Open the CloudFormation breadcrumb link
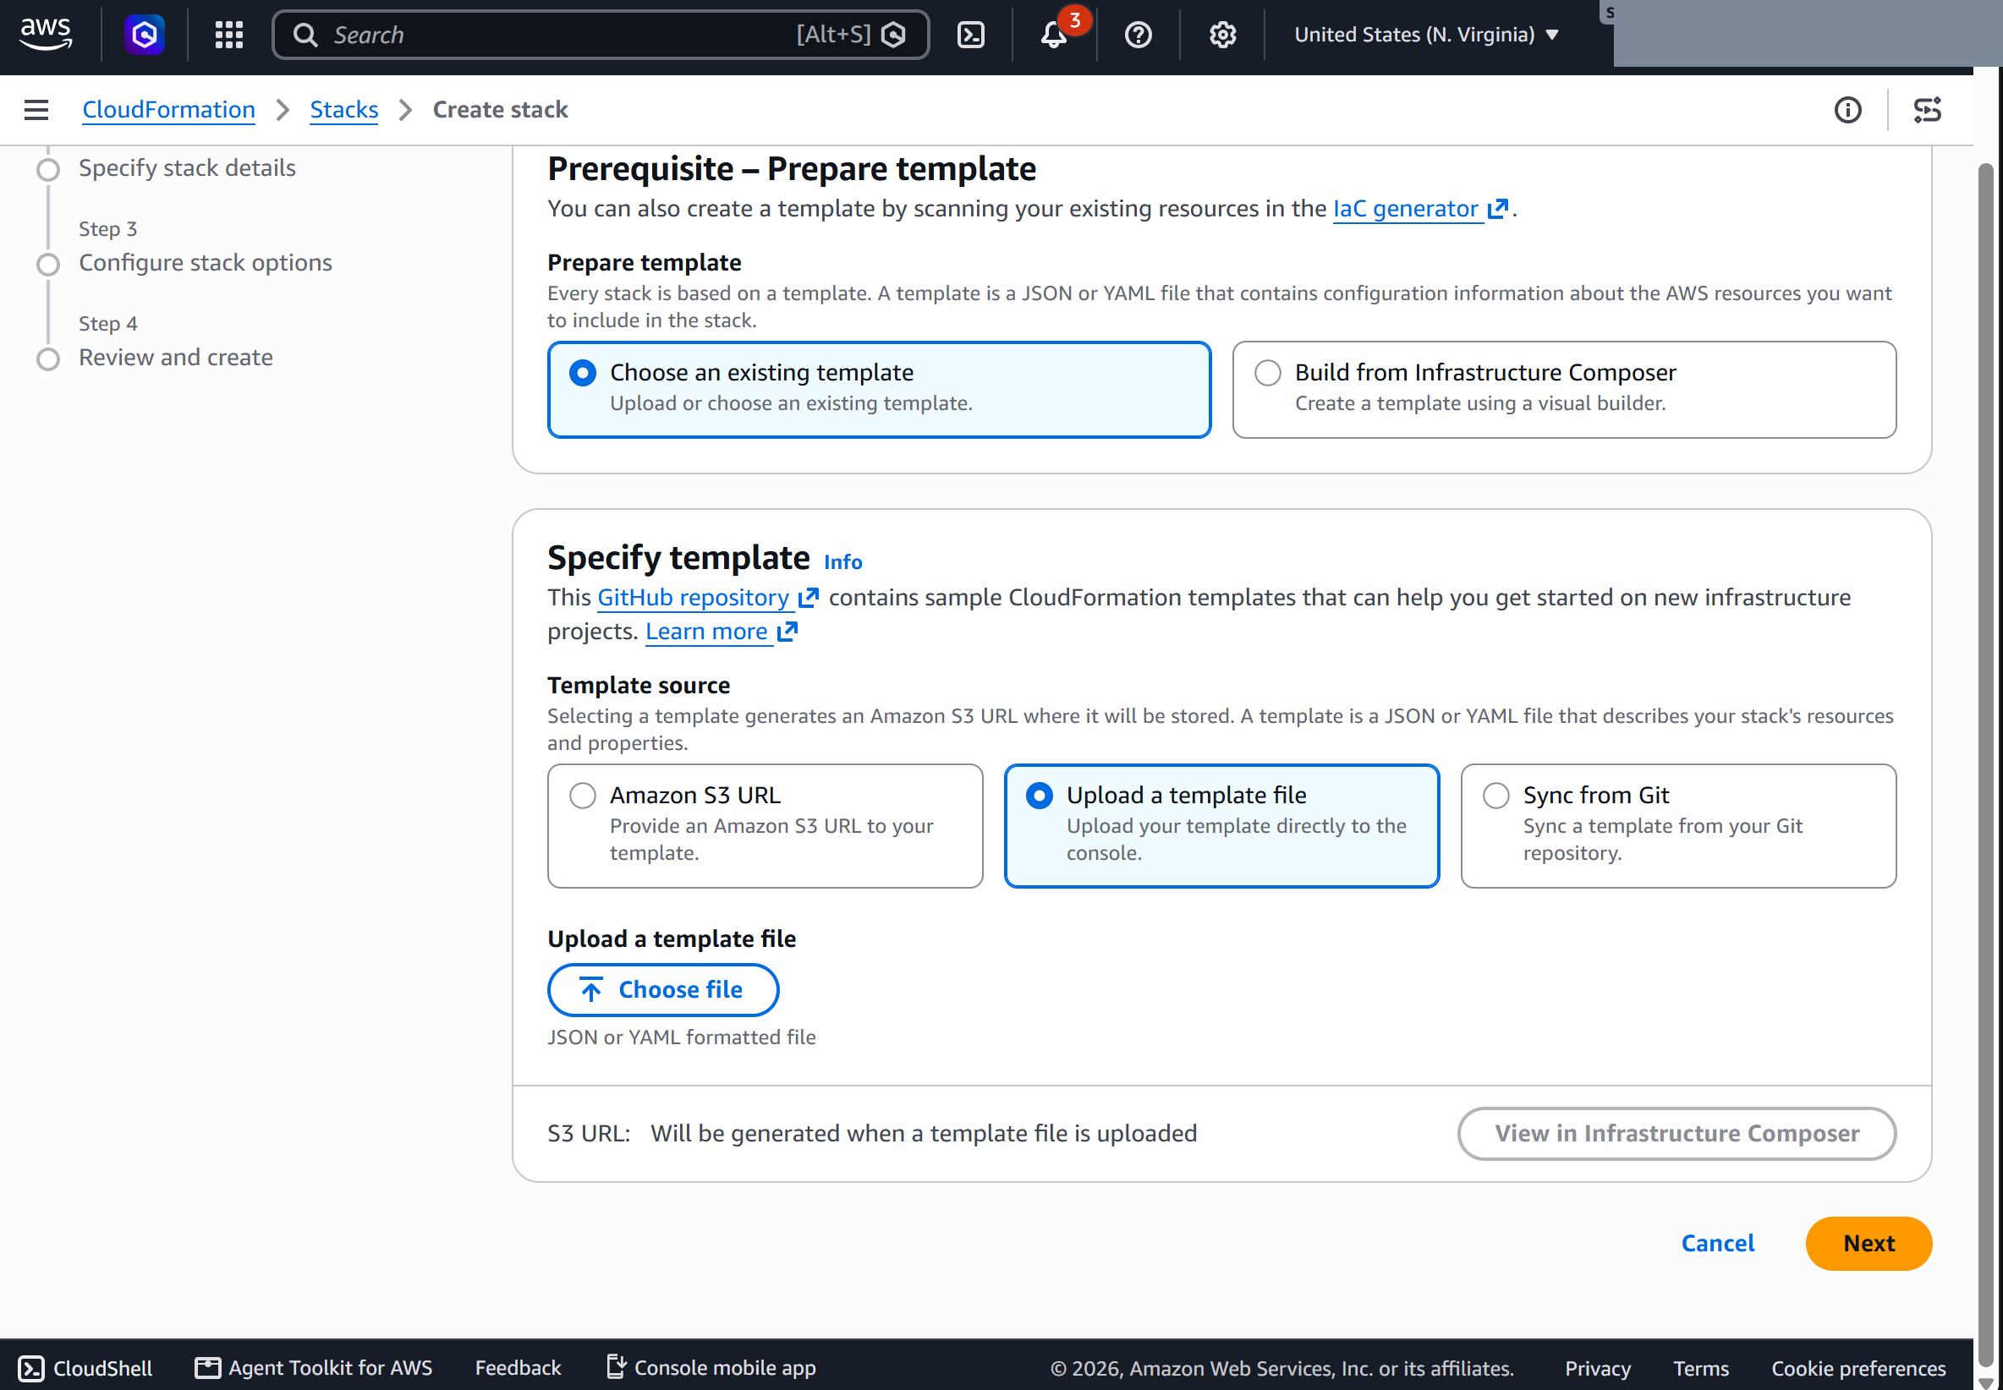The height and width of the screenshot is (1390, 2003). click(168, 110)
